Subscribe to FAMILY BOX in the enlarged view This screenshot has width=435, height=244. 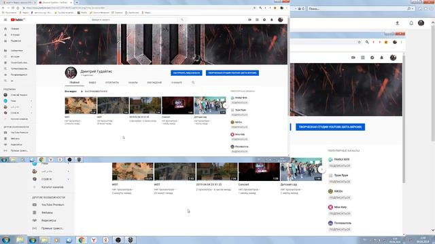(x=340, y=165)
